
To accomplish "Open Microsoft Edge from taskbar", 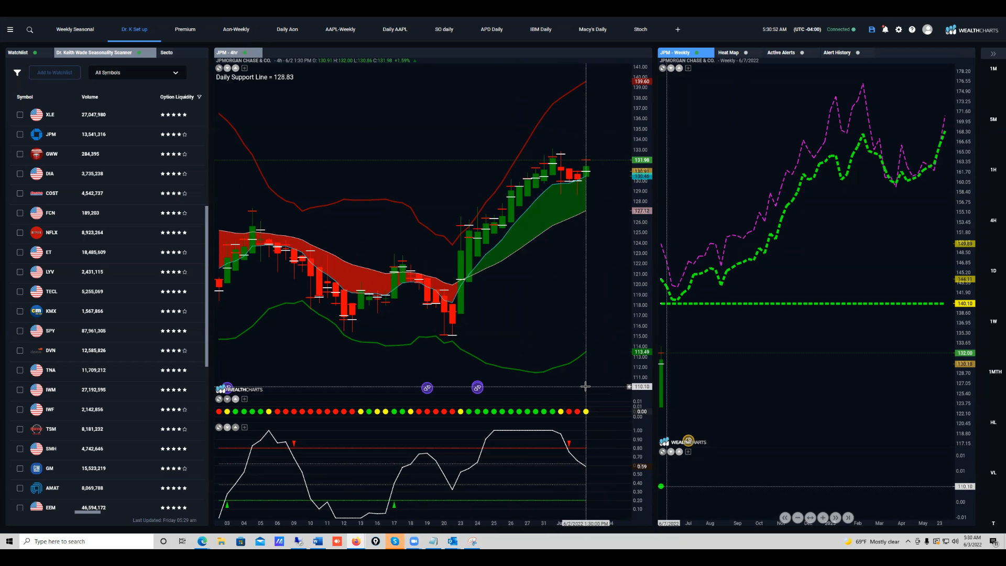I will [202, 541].
